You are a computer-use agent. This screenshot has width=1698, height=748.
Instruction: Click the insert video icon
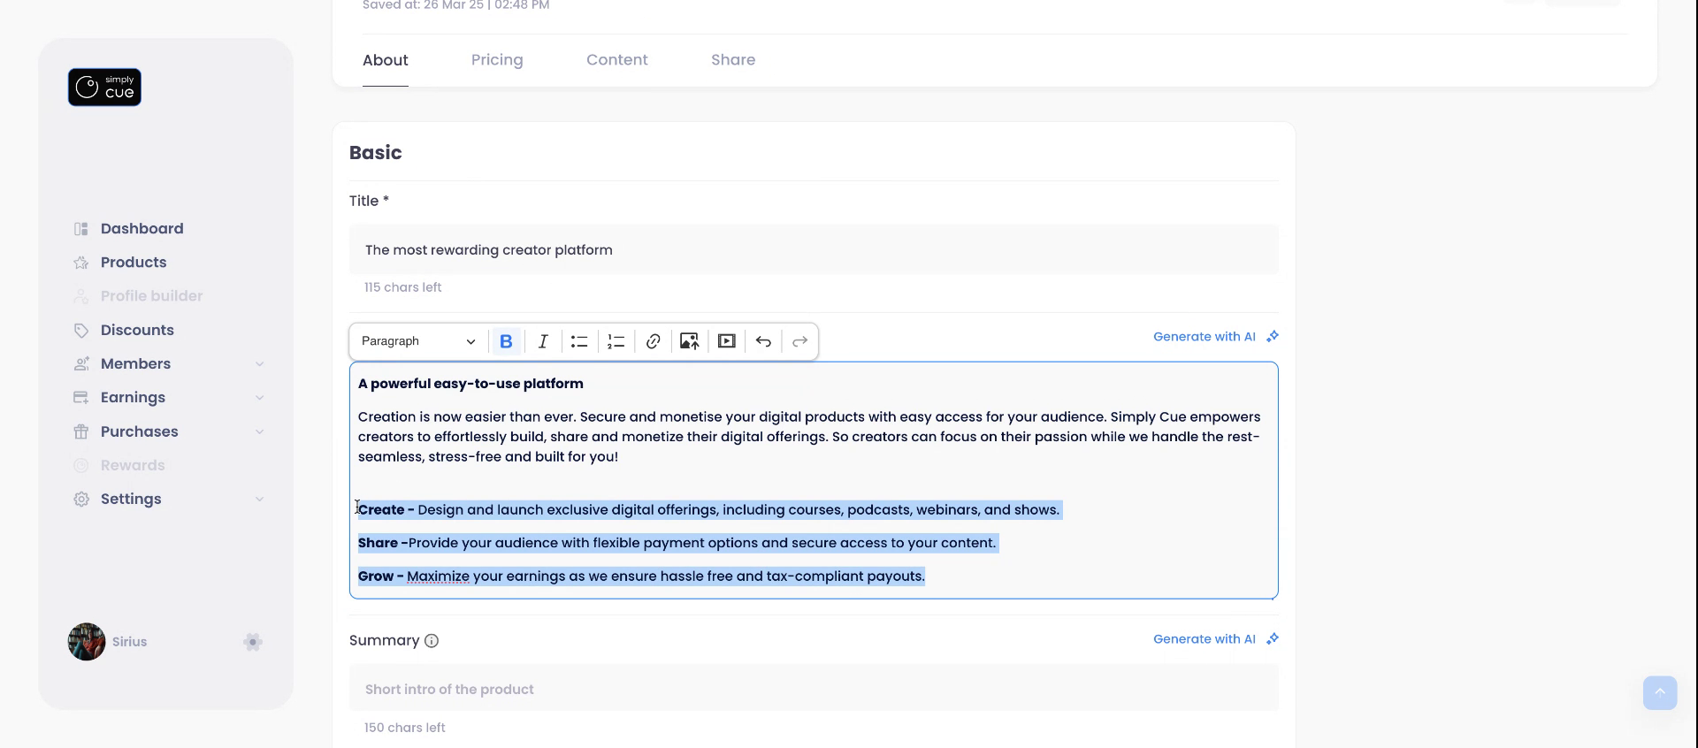[x=726, y=341]
